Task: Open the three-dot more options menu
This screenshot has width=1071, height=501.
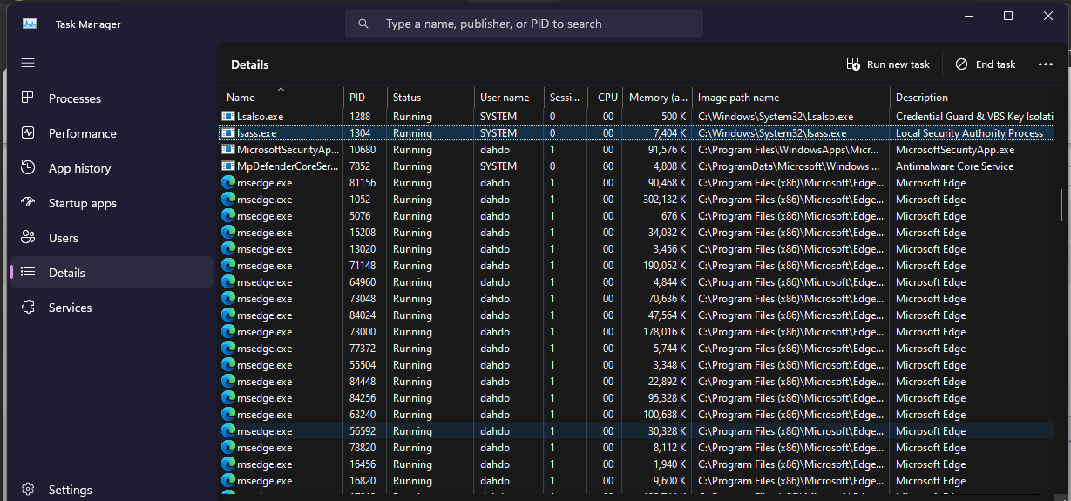Action: point(1046,64)
